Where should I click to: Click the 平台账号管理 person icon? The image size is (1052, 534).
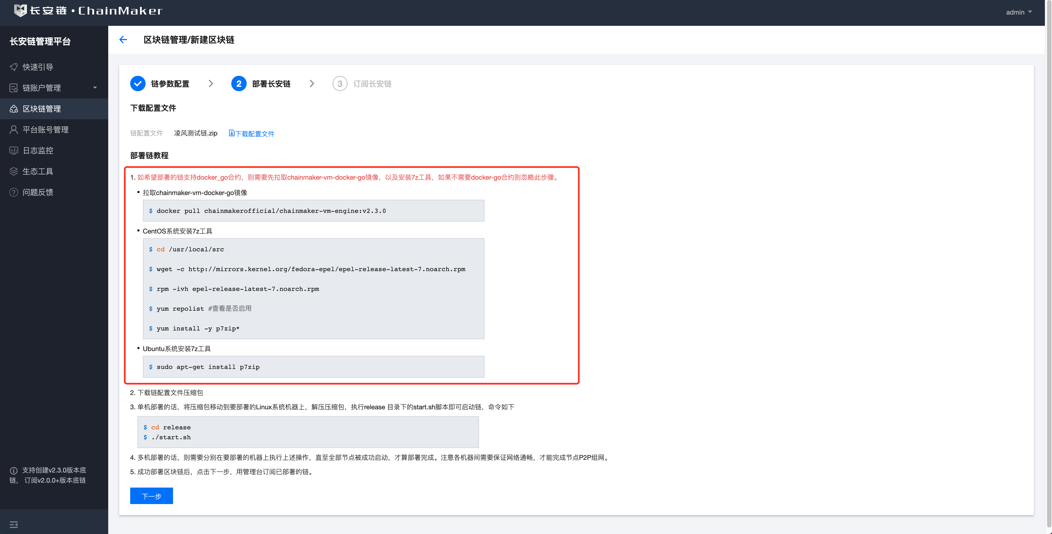[x=13, y=129]
